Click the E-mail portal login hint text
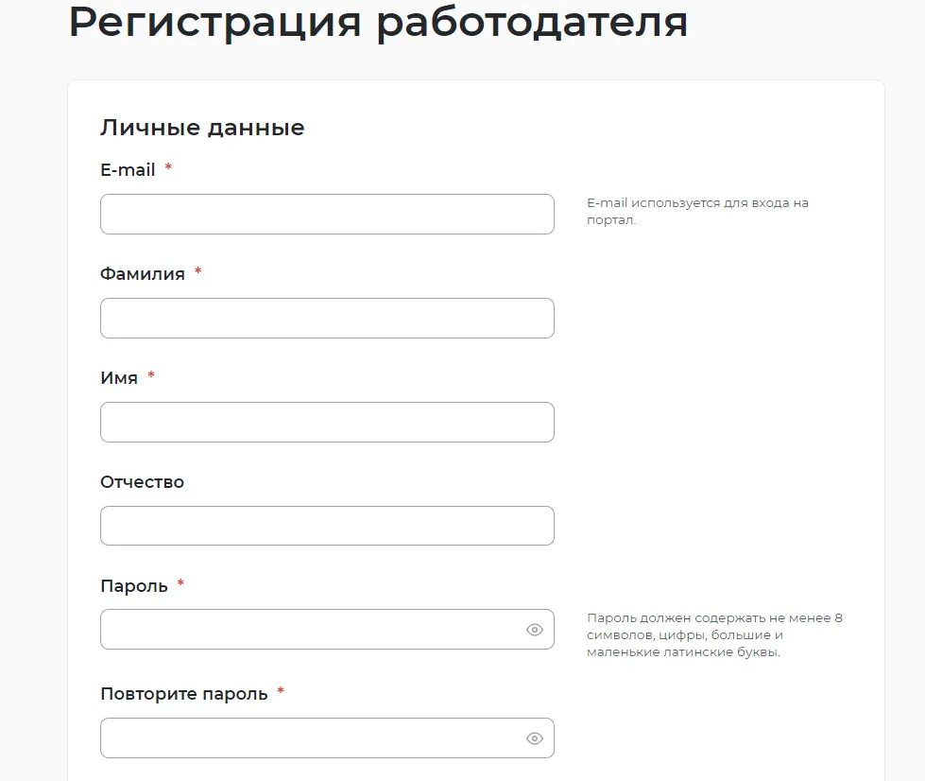 [697, 212]
